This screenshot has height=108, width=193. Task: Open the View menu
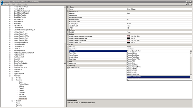pos(9,4)
